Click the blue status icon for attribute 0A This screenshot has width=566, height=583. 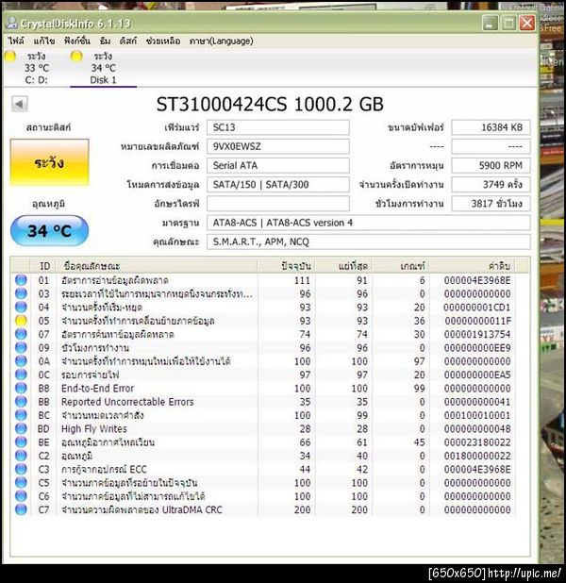pos(21,360)
